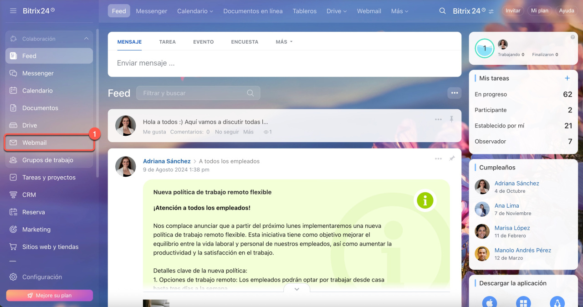This screenshot has height=307, width=583.
Task: Click the plus icon in Mis tareas
Action: [x=567, y=78]
